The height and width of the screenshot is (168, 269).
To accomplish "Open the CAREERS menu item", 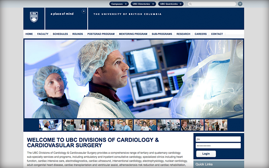I will point(201,34).
